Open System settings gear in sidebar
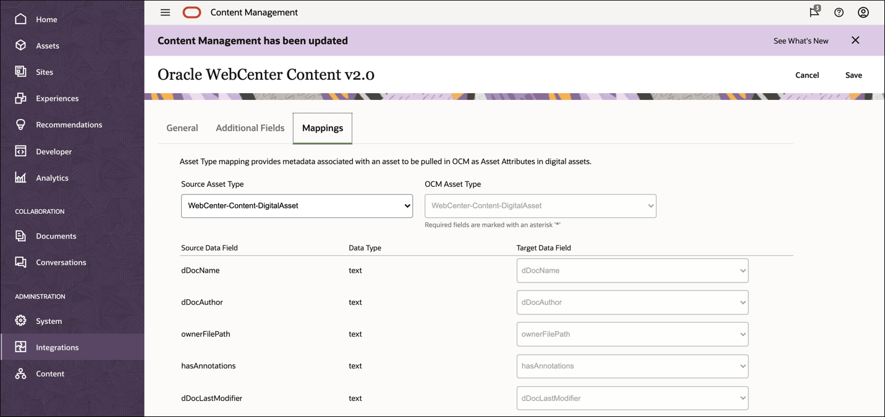This screenshot has width=885, height=417. point(21,321)
